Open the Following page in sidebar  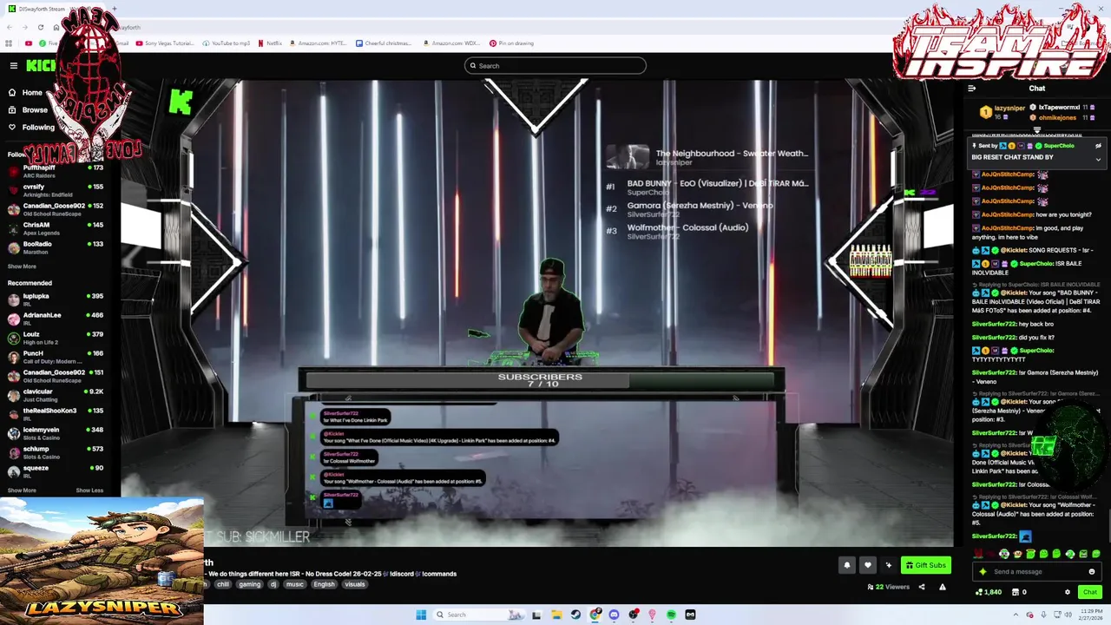click(31, 128)
